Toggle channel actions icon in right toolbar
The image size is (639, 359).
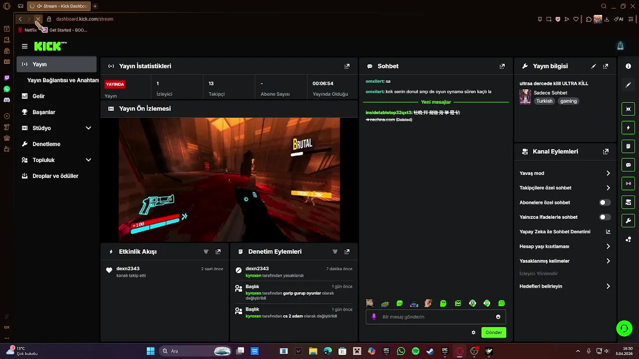tap(628, 202)
